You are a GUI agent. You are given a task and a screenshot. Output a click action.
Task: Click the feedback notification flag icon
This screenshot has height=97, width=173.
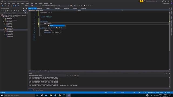141,1
